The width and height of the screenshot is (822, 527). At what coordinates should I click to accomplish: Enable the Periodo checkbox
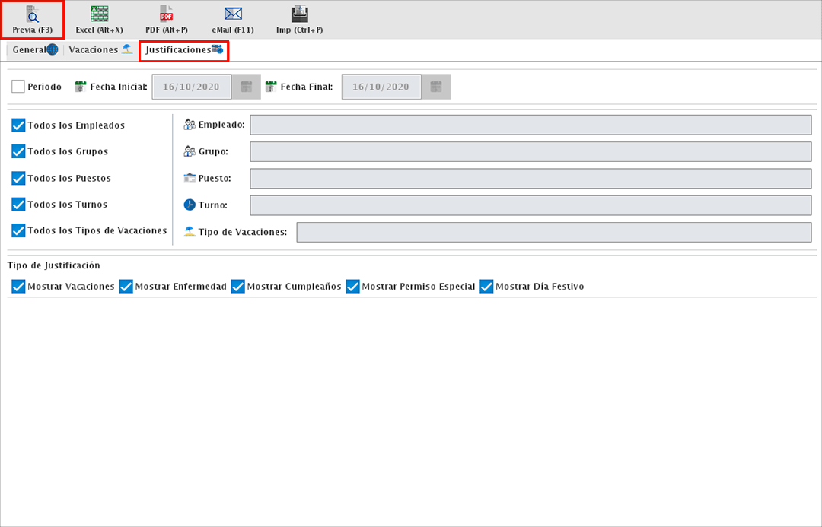pos(18,87)
